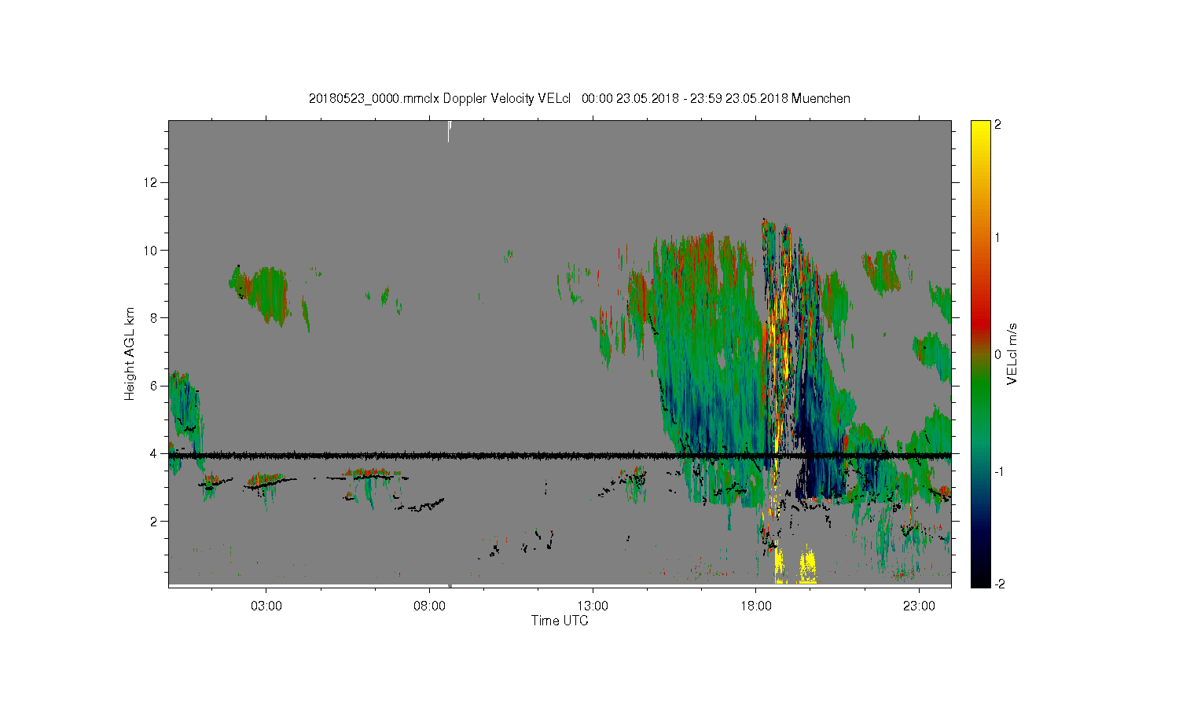Click the colorbar tick label "0"

[998, 354]
